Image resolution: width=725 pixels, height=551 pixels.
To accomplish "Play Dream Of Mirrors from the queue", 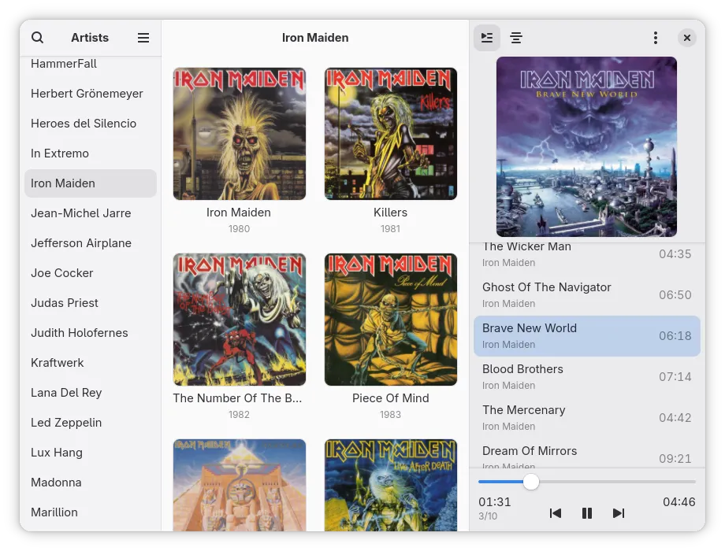I will pyautogui.click(x=587, y=453).
